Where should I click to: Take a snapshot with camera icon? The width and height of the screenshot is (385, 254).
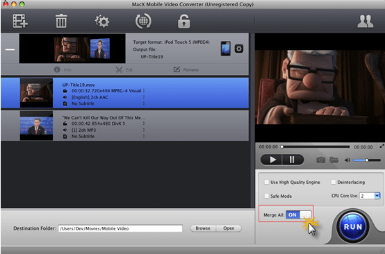[x=320, y=160]
